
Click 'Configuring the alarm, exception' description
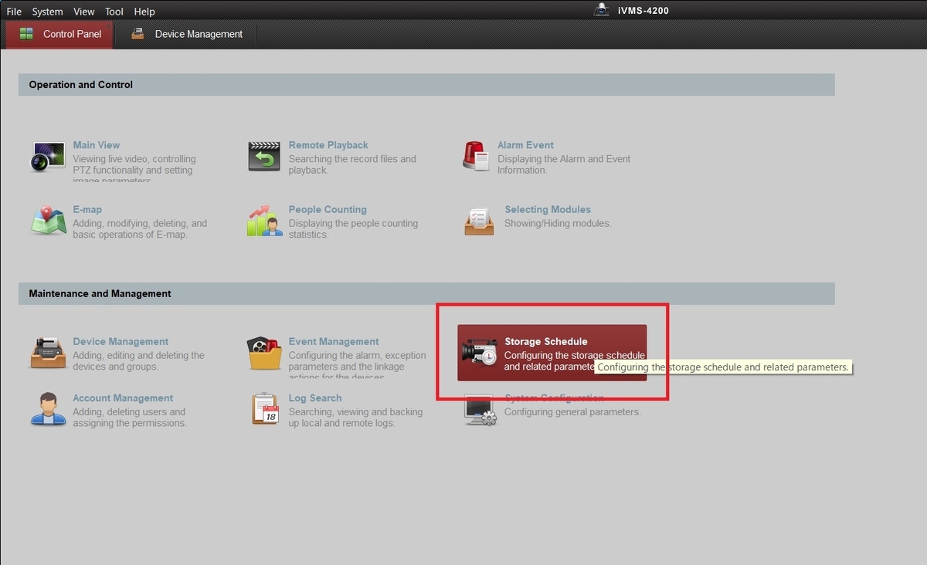357,356
